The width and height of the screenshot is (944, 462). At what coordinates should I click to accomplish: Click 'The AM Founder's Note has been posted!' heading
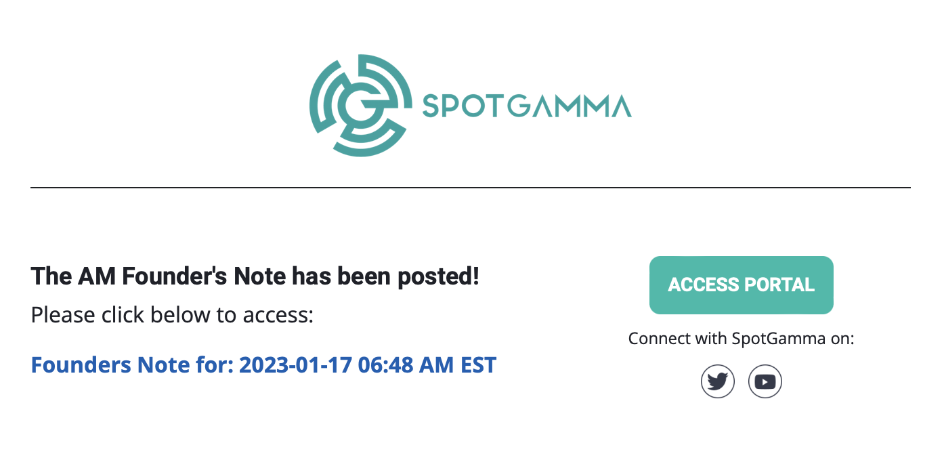(x=255, y=276)
